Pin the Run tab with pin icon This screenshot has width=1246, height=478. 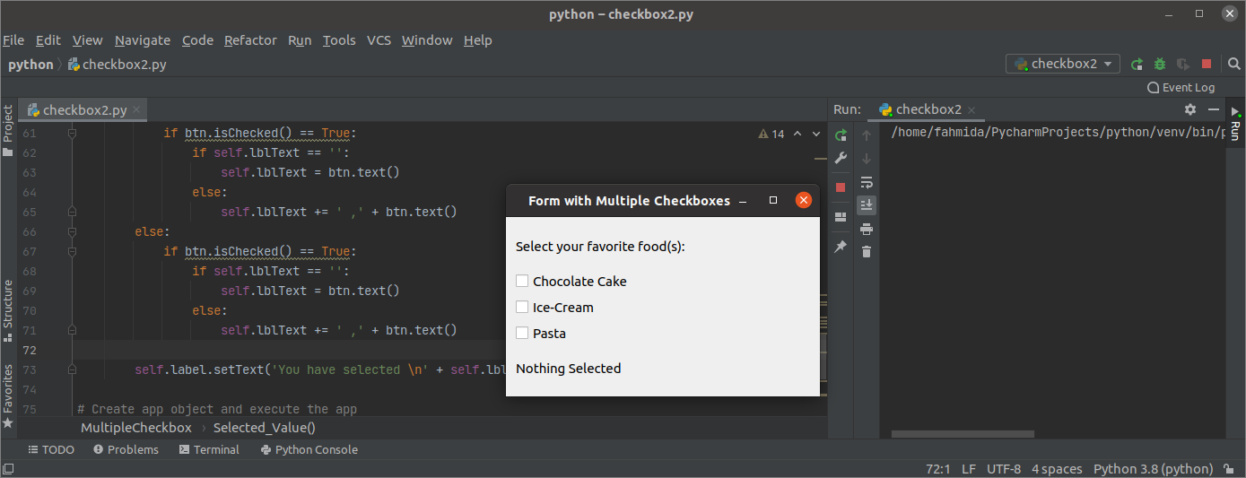pos(841,246)
